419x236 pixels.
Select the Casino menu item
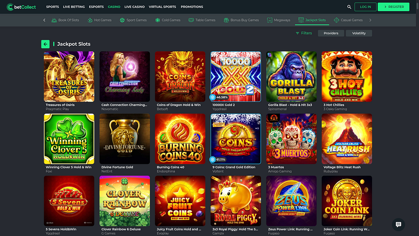[x=114, y=7]
